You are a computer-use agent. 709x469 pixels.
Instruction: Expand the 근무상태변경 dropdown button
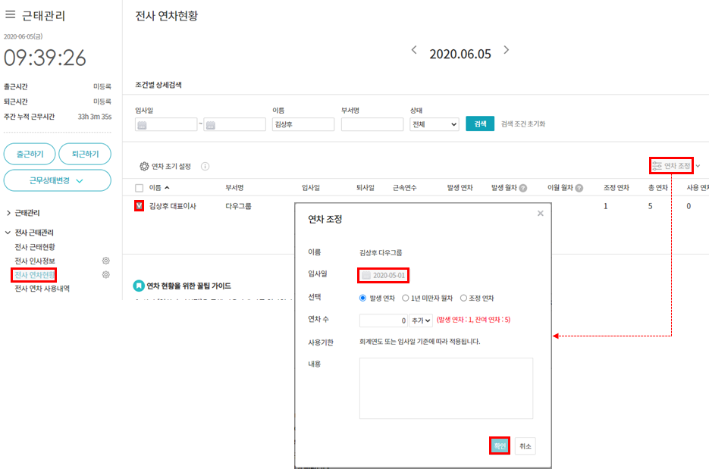point(57,180)
